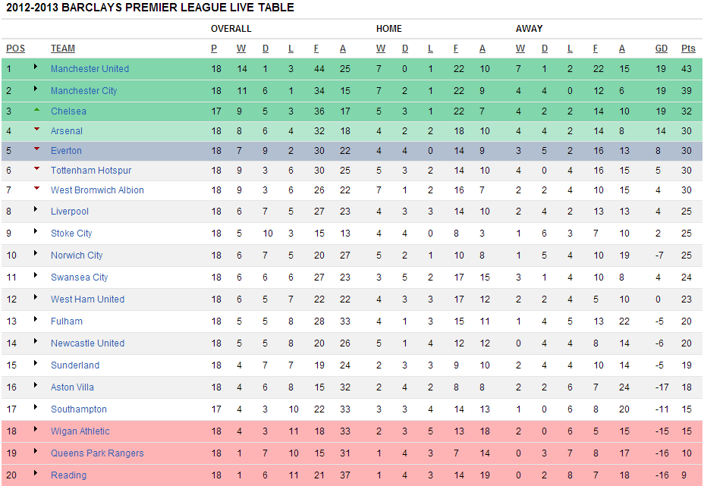Click the black arrow beside Stoke City

pyautogui.click(x=36, y=231)
